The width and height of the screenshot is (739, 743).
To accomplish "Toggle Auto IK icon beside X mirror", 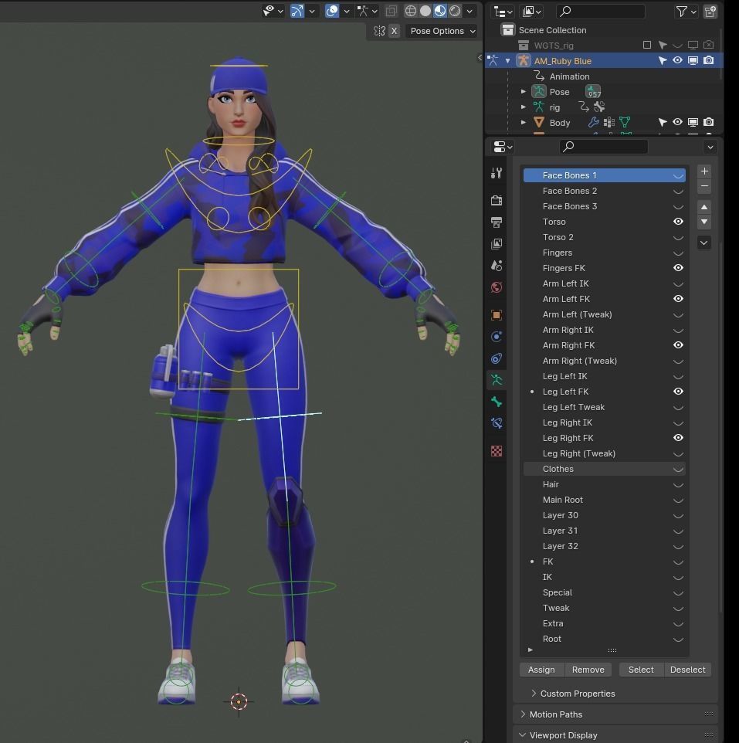I will (379, 31).
